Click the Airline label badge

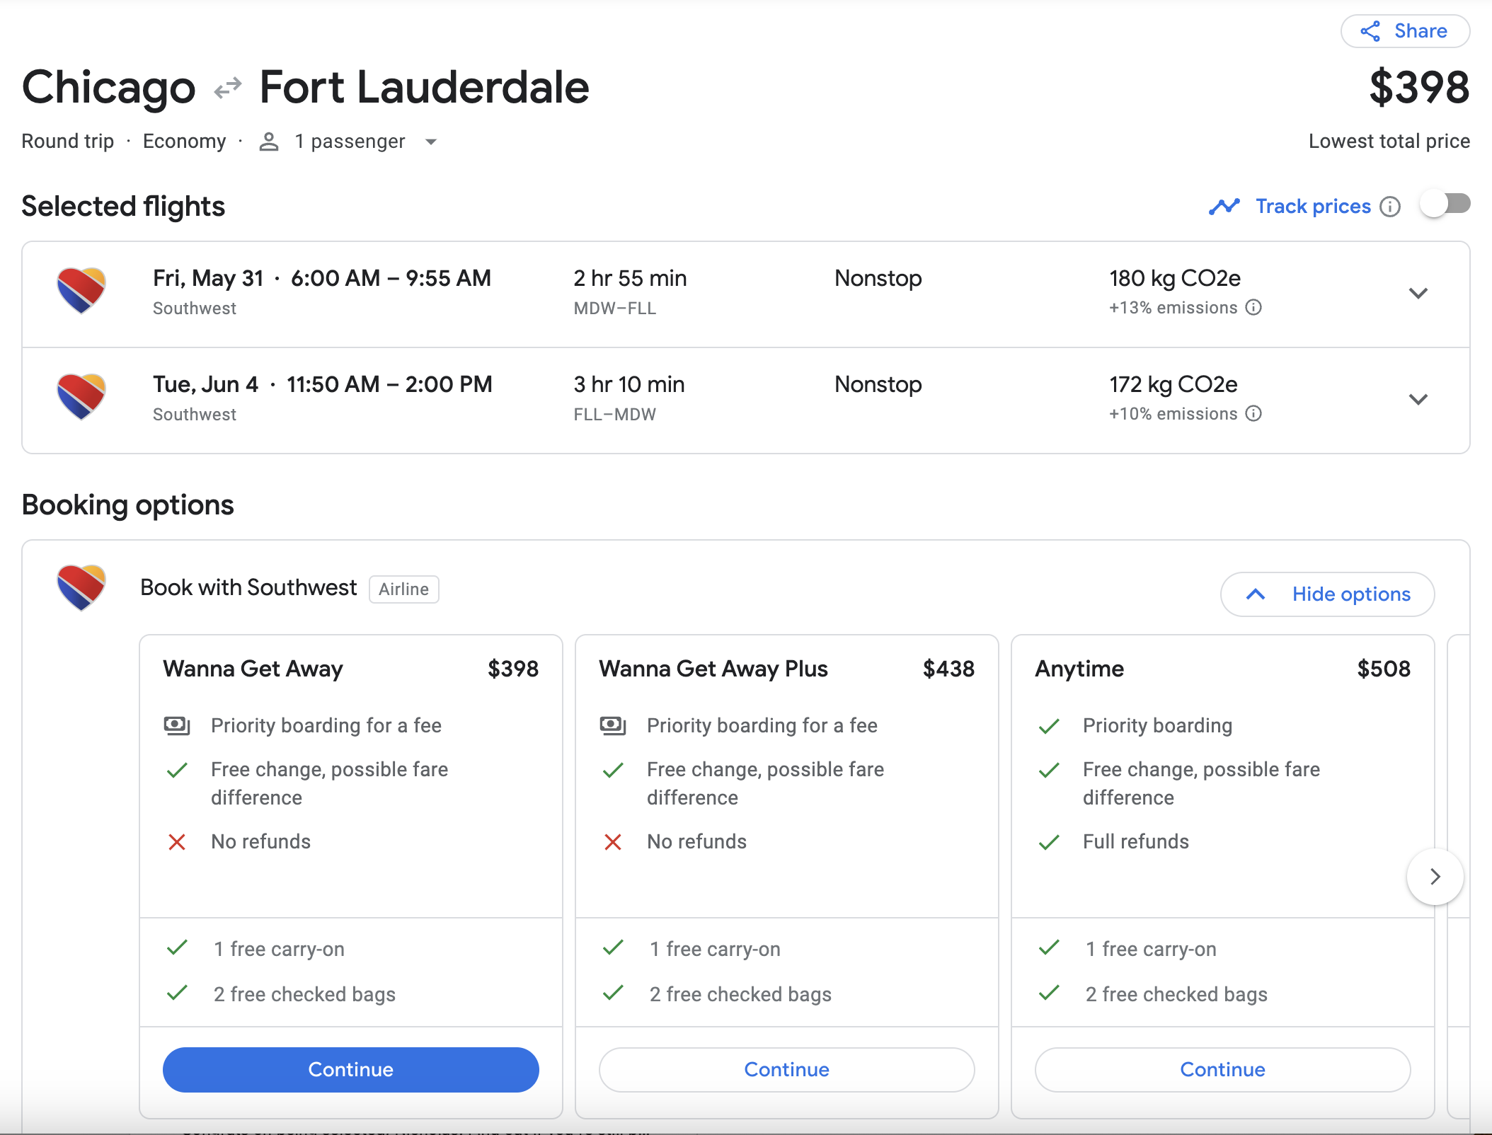404,589
